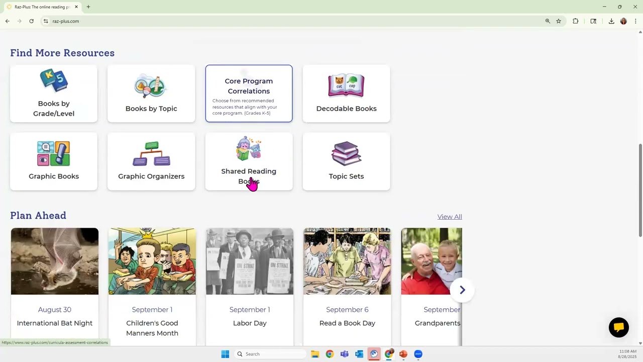The image size is (643, 362).
Task: Click the August 30 date text
Action: click(x=55, y=310)
